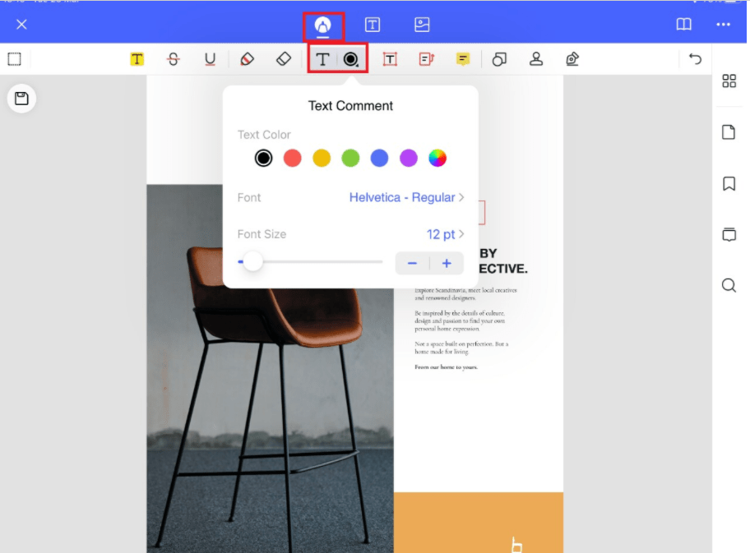Select the eraser tool

click(283, 59)
